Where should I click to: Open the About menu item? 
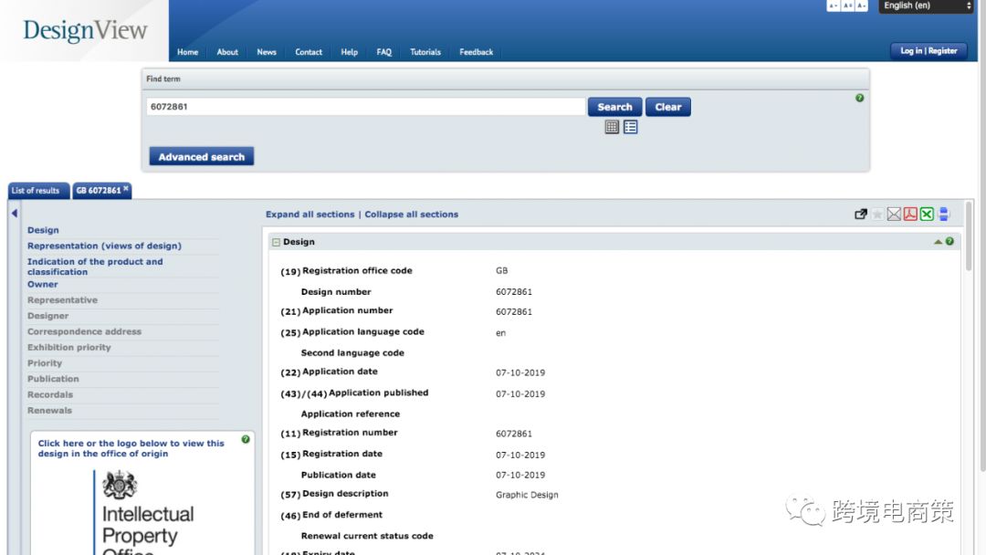[227, 52]
